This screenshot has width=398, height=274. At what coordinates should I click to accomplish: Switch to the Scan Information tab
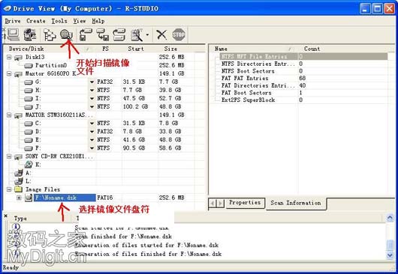pyautogui.click(x=296, y=203)
